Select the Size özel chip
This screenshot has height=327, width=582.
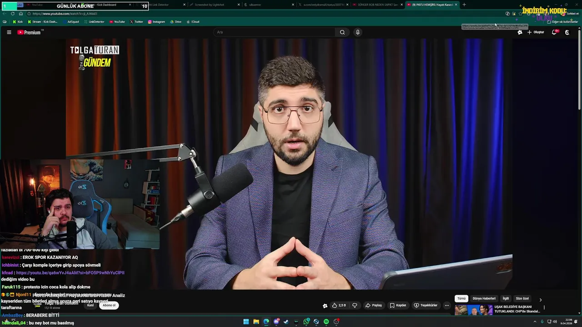point(522,298)
